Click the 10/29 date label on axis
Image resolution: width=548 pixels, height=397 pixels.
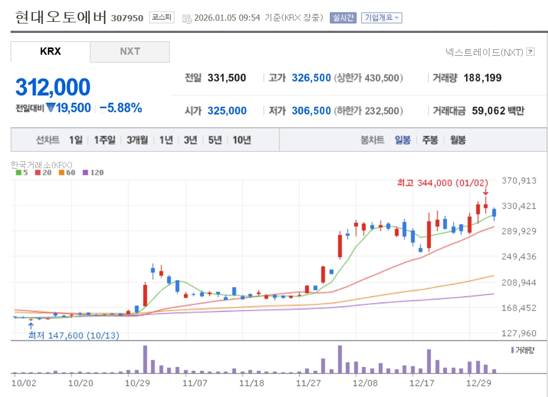click(137, 383)
